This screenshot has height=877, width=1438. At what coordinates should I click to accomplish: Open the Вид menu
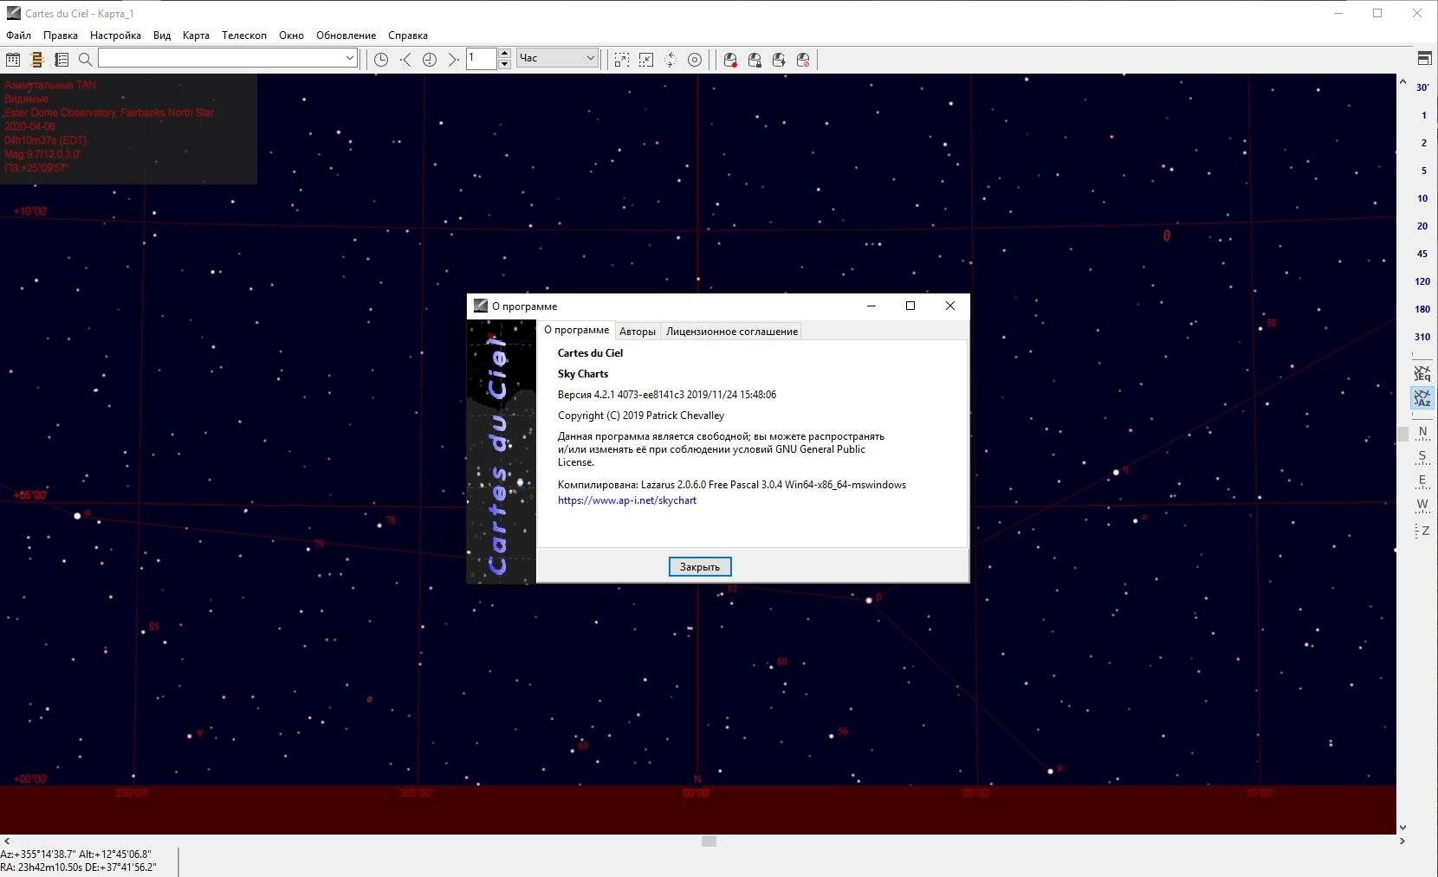pyautogui.click(x=162, y=35)
